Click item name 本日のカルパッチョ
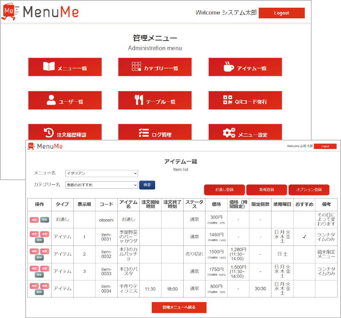 (128, 254)
